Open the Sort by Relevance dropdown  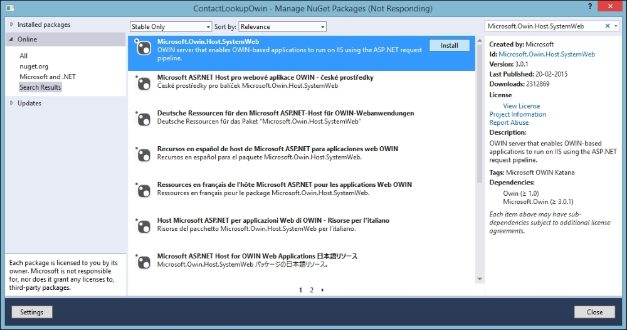tap(282, 27)
